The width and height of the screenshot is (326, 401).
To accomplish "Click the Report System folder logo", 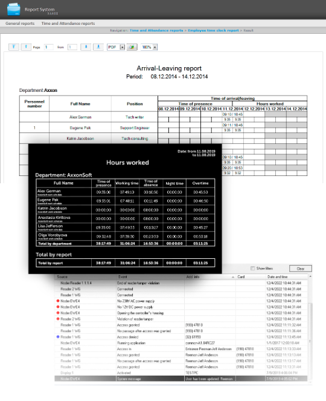I will (x=14, y=9).
